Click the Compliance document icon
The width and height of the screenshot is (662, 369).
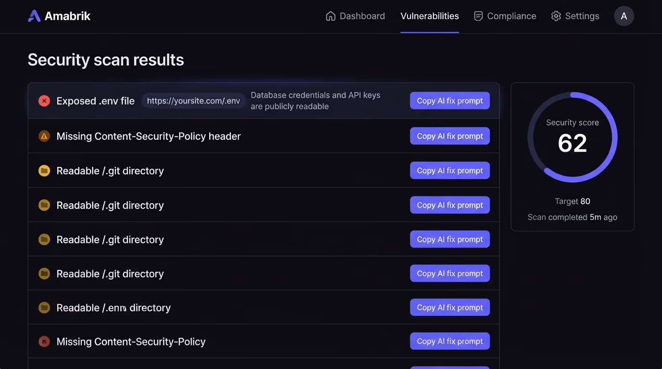click(478, 16)
